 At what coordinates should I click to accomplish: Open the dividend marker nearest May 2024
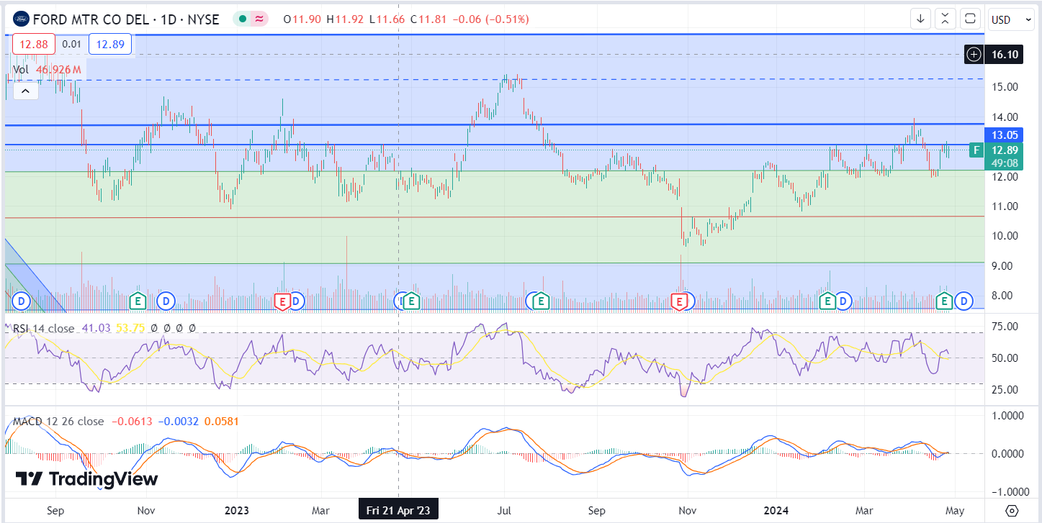[x=964, y=301]
